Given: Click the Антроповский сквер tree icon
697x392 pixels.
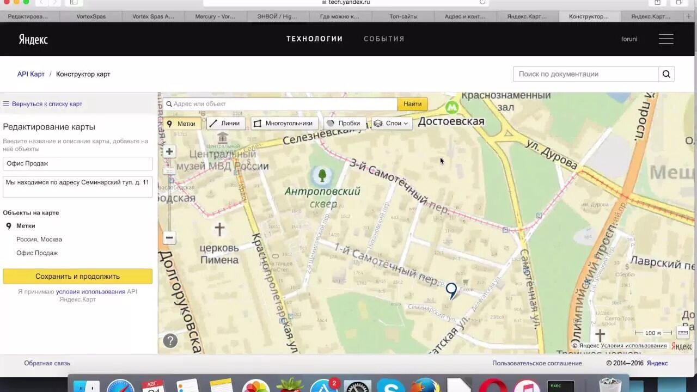Looking at the screenshot, I should pyautogui.click(x=322, y=175).
